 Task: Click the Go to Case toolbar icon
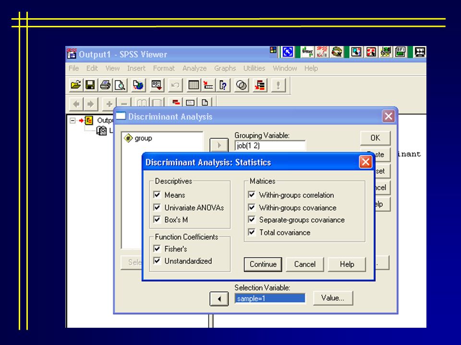(208, 85)
